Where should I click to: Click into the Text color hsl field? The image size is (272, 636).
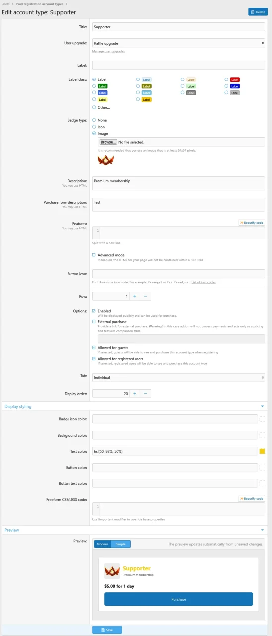(175, 451)
